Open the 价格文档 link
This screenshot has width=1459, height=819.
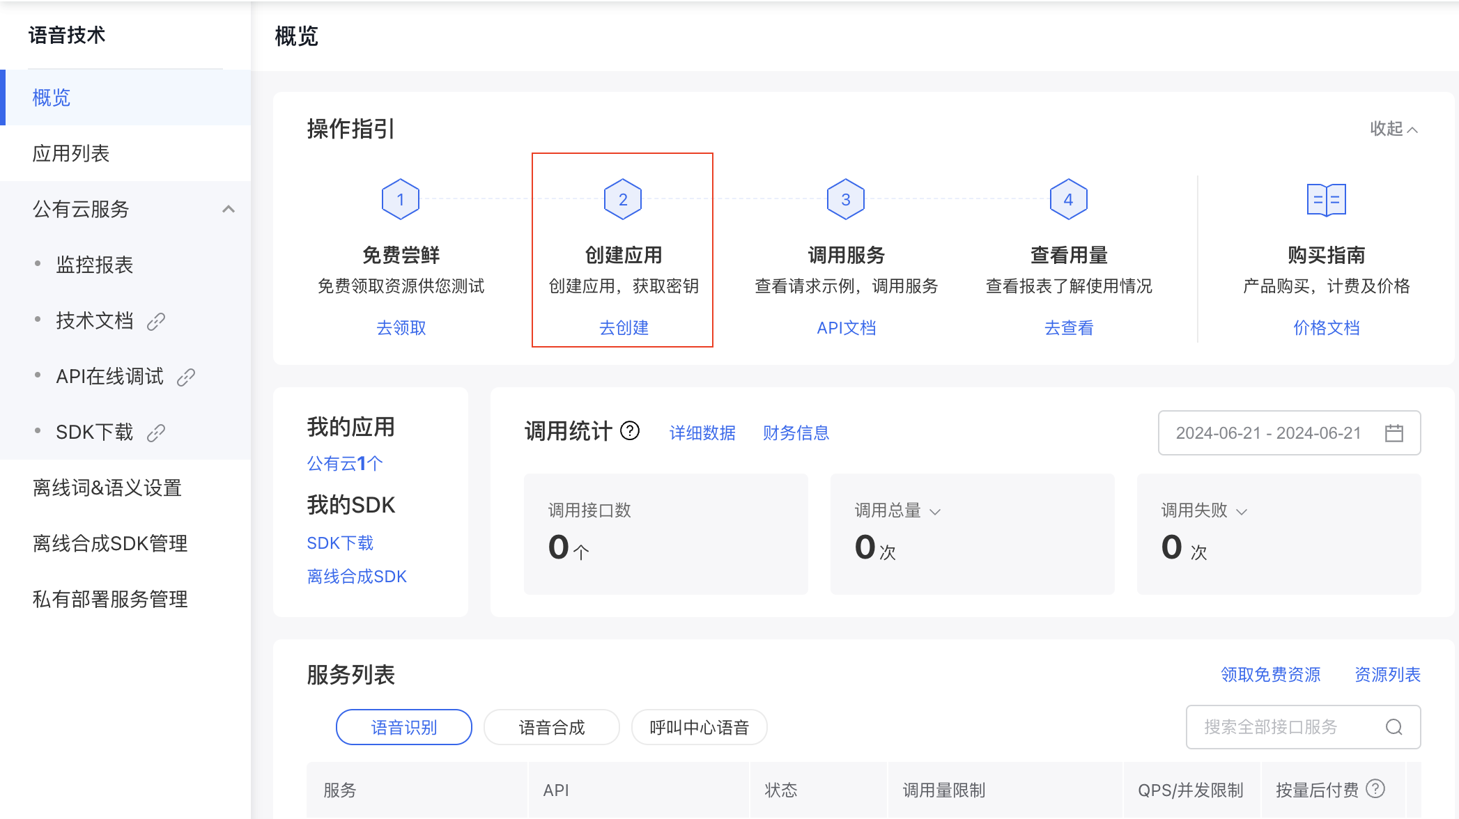pyautogui.click(x=1327, y=327)
